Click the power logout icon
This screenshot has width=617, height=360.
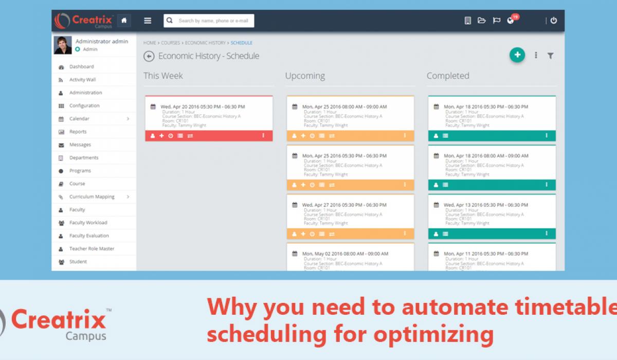pyautogui.click(x=553, y=21)
